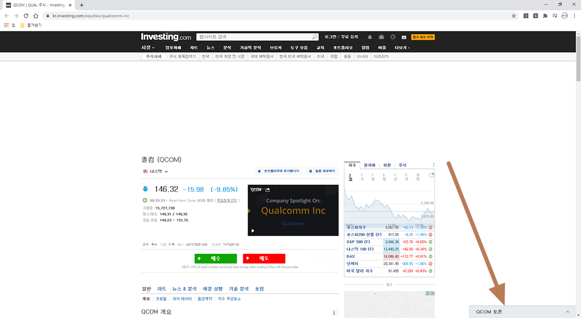This screenshot has height=318, width=581.
Task: Click the 닛케이 index row
Action: tap(390, 264)
